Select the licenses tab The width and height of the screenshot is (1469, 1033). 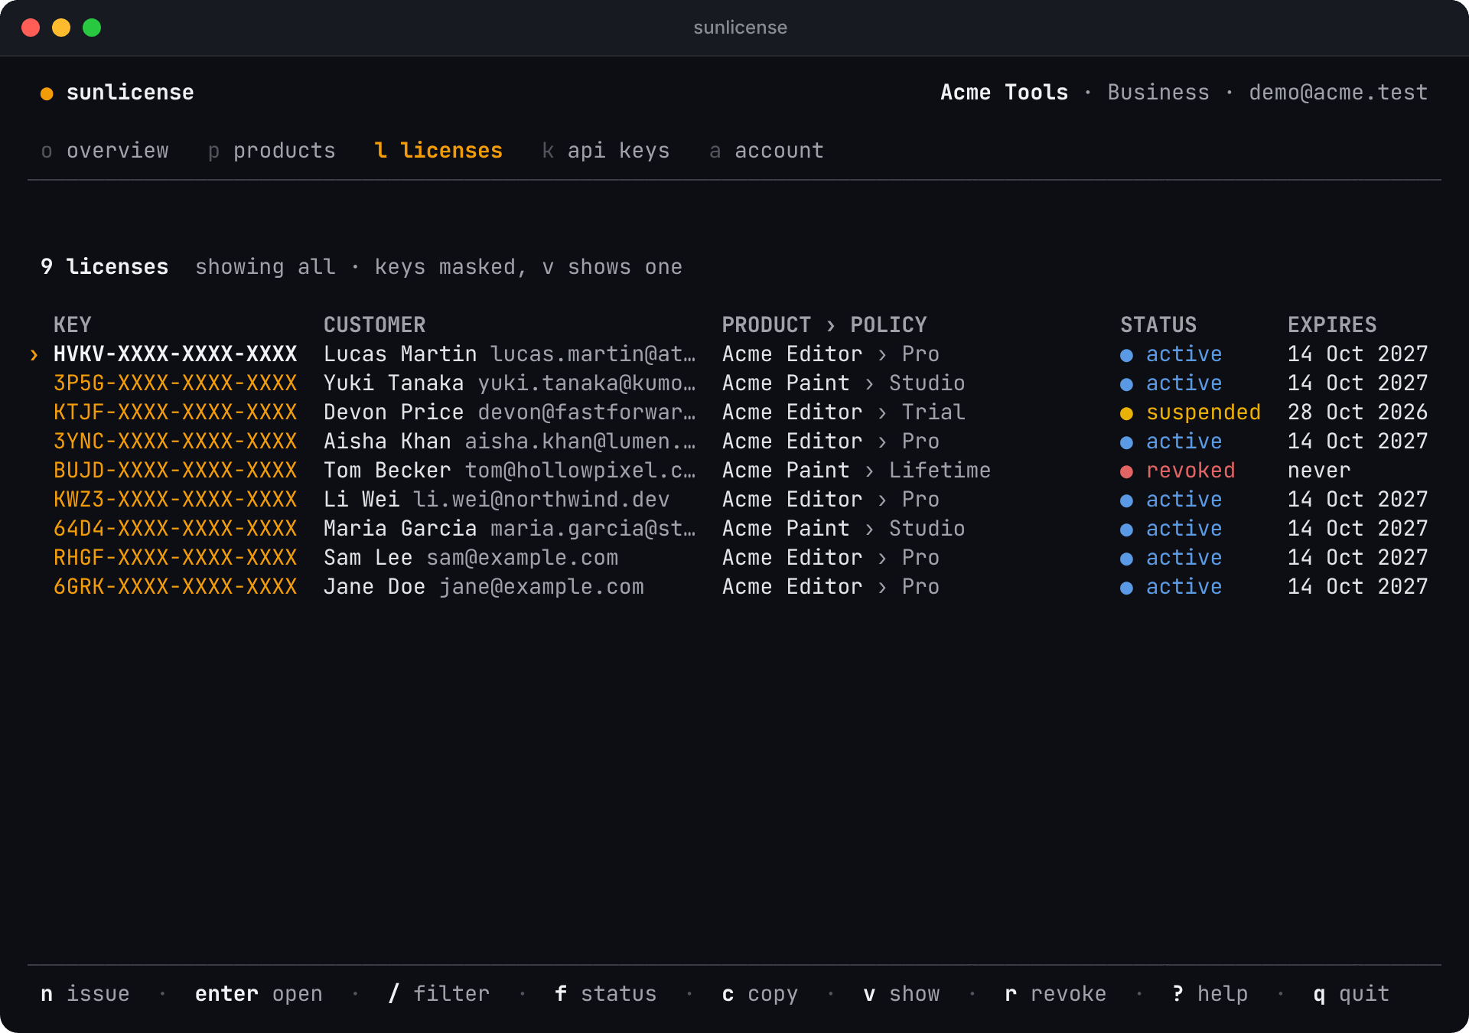(438, 151)
